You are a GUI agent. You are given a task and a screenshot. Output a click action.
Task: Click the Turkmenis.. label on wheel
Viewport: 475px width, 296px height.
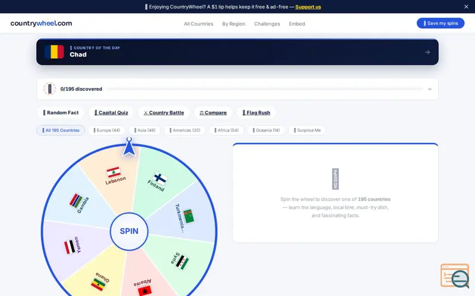tap(180, 218)
